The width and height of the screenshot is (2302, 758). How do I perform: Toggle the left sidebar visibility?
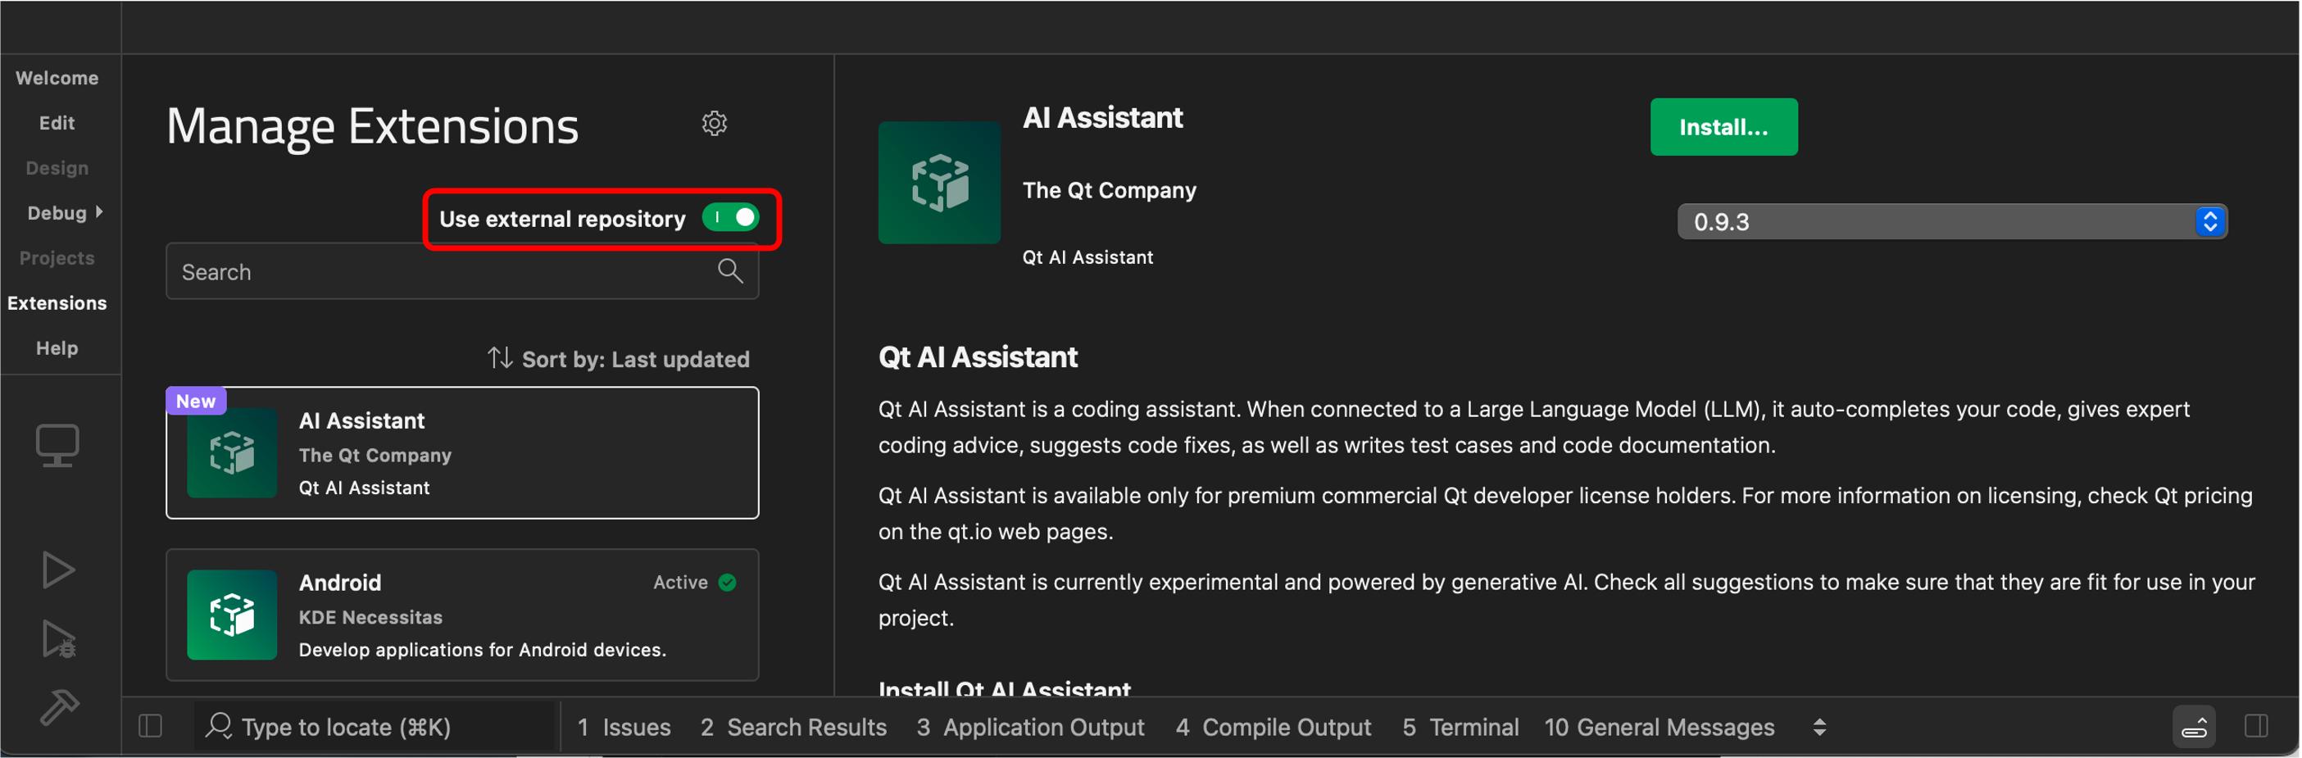[x=150, y=726]
